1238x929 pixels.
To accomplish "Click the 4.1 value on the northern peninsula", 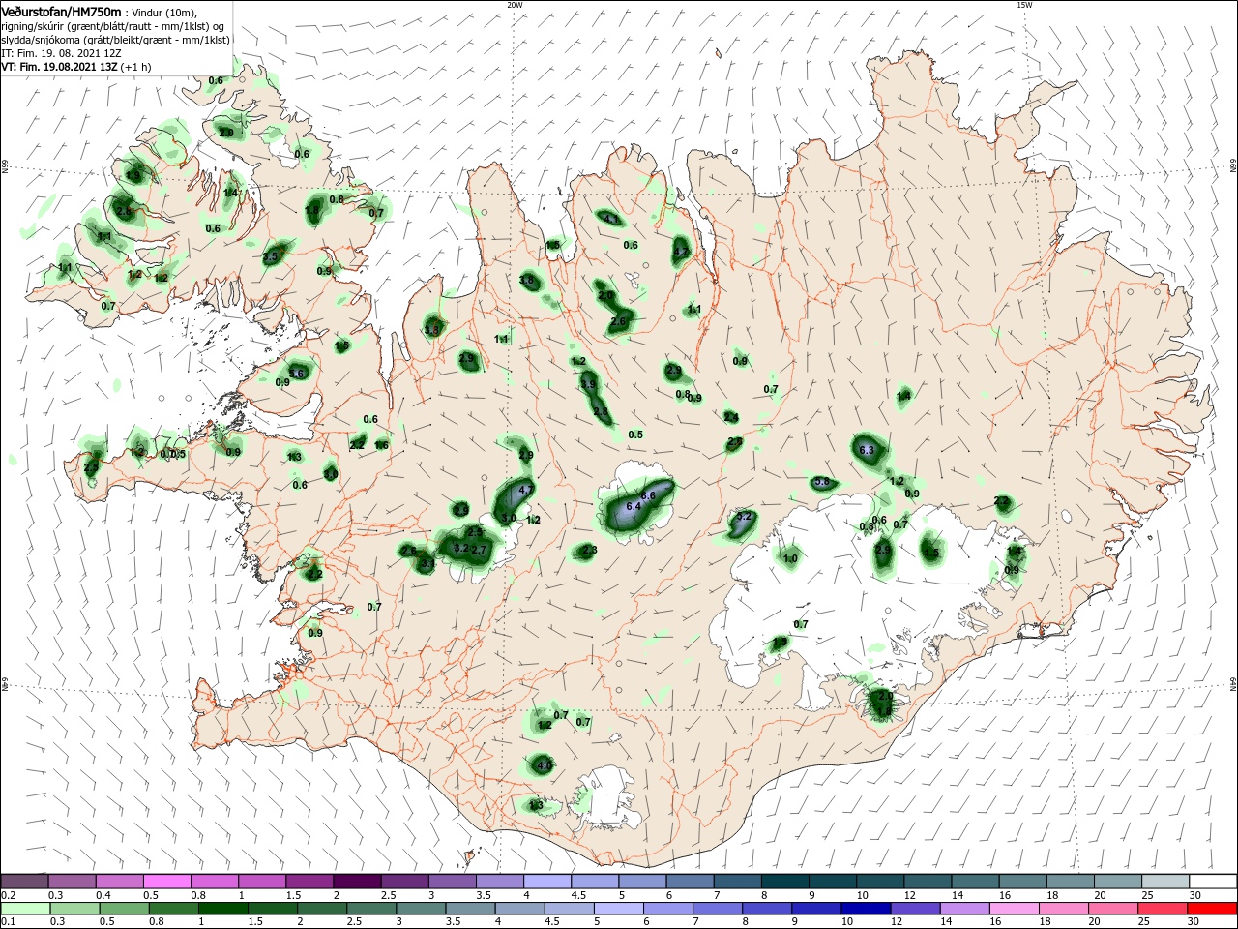I will click(x=610, y=220).
